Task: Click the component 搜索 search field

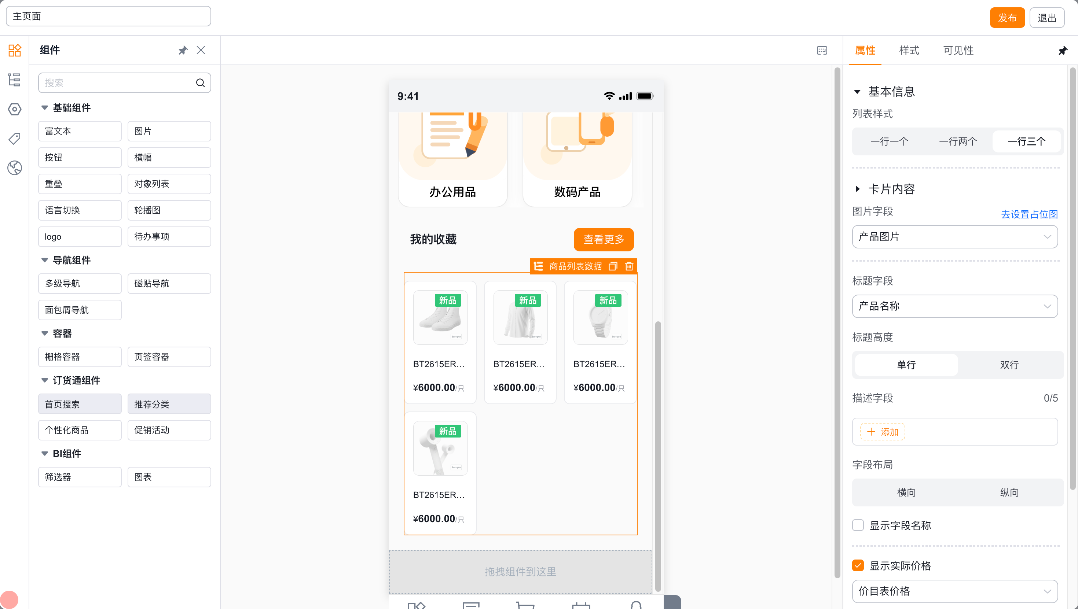Action: (x=124, y=83)
